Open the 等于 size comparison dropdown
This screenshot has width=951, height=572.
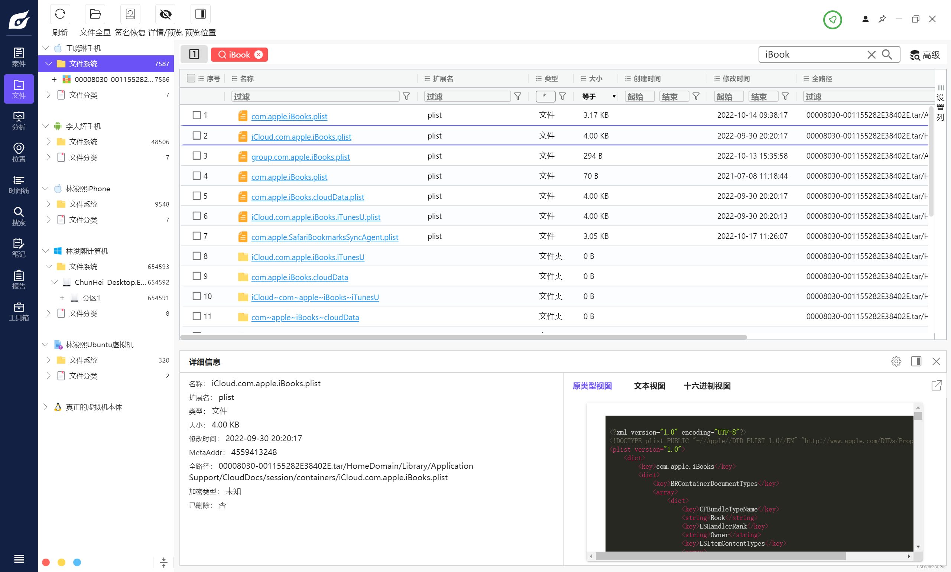click(599, 96)
